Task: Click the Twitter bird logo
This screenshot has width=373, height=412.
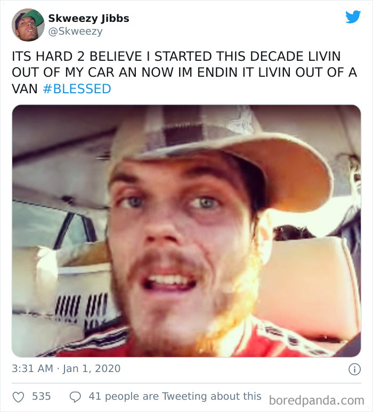Action: click(353, 17)
